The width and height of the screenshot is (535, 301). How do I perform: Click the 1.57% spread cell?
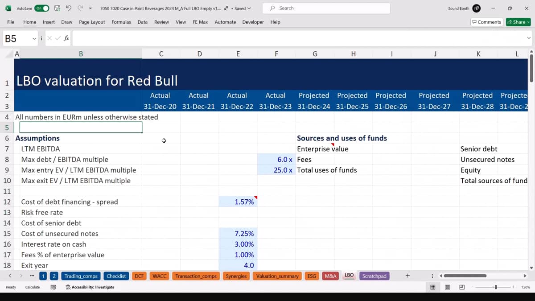[238, 202]
